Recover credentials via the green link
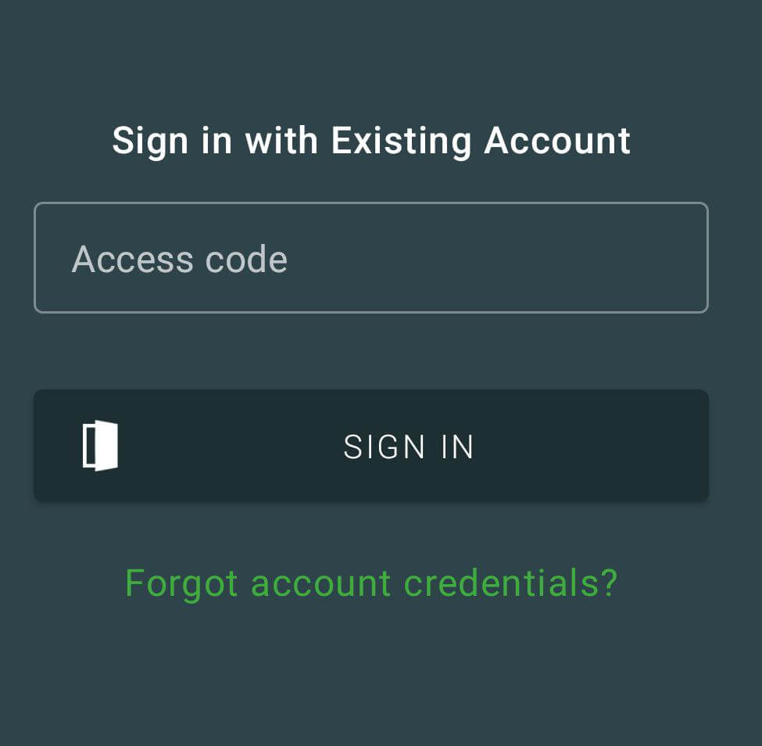 (371, 583)
